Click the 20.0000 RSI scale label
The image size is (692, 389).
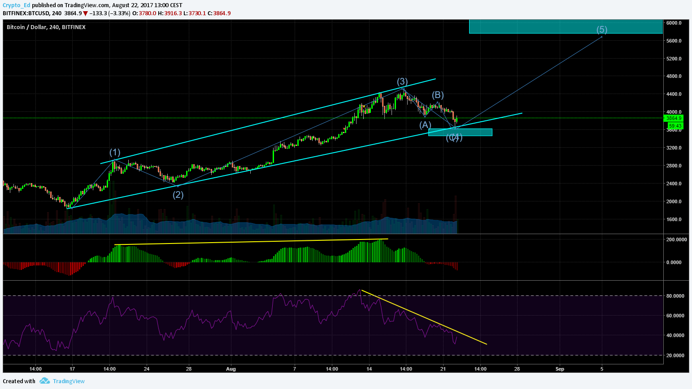(676, 355)
